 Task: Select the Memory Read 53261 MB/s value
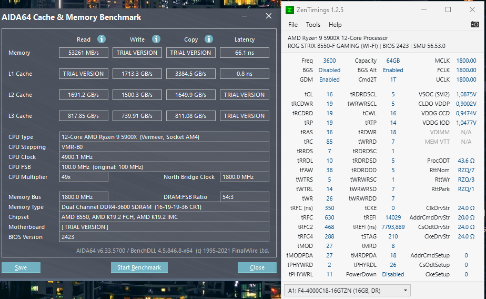coord(84,53)
